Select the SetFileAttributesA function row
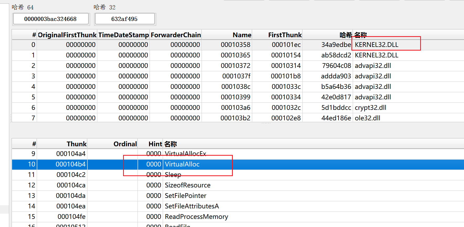The height and width of the screenshot is (227, 464). (192, 206)
